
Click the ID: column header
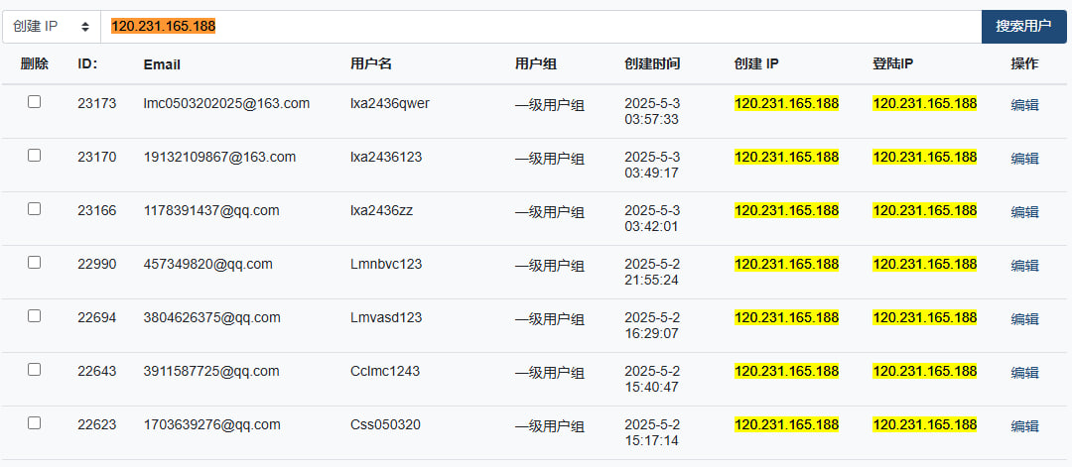(x=87, y=64)
